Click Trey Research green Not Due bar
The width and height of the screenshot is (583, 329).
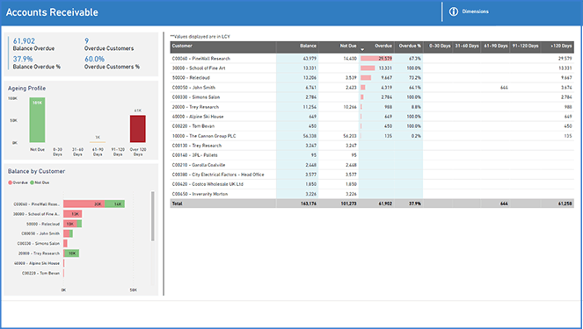pos(71,254)
